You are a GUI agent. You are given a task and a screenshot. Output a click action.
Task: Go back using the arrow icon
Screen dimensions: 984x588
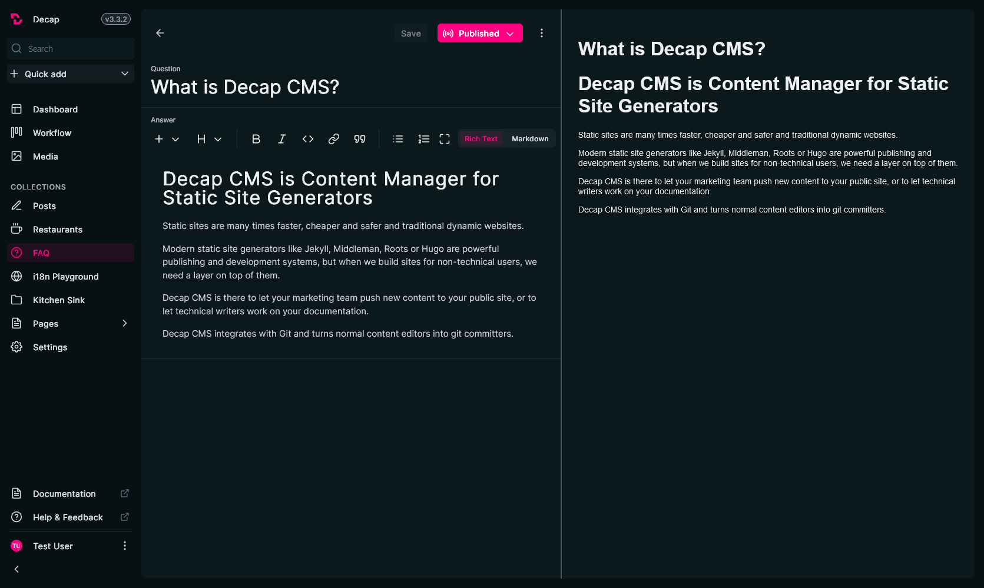(x=160, y=33)
